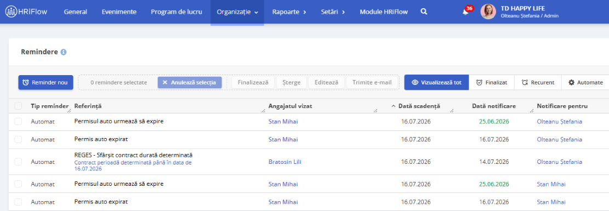The height and width of the screenshot is (211, 609).
Task: Check the REGES contract reminder row
Action: pyautogui.click(x=18, y=162)
